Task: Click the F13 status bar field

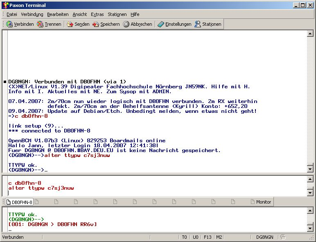Action: coord(208,237)
